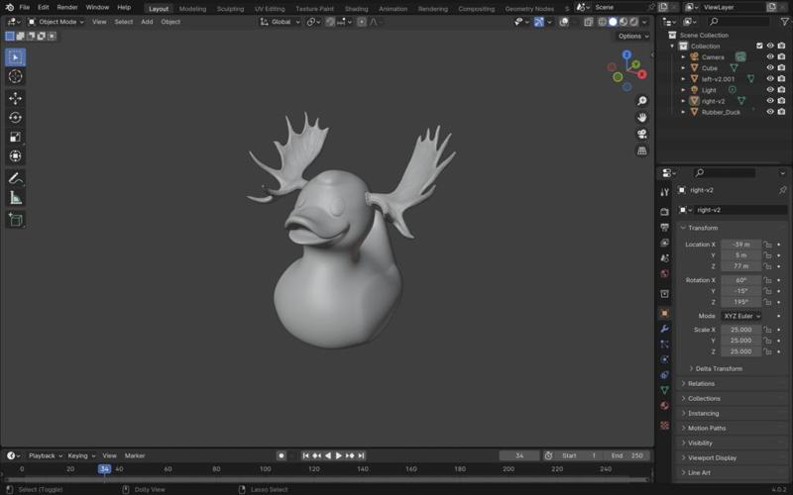Click the current frame field showing 34
793x495 pixels.
click(519, 455)
